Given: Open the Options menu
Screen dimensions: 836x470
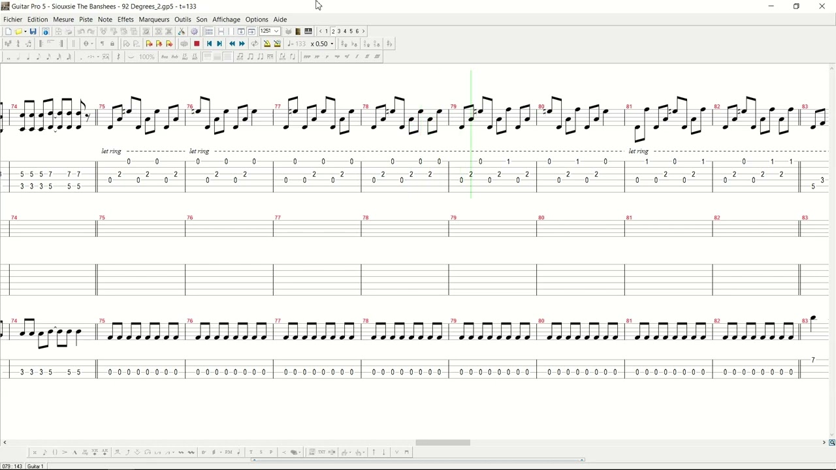Looking at the screenshot, I should click(257, 20).
